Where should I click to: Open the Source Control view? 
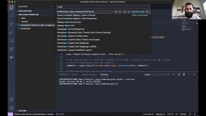12,24
